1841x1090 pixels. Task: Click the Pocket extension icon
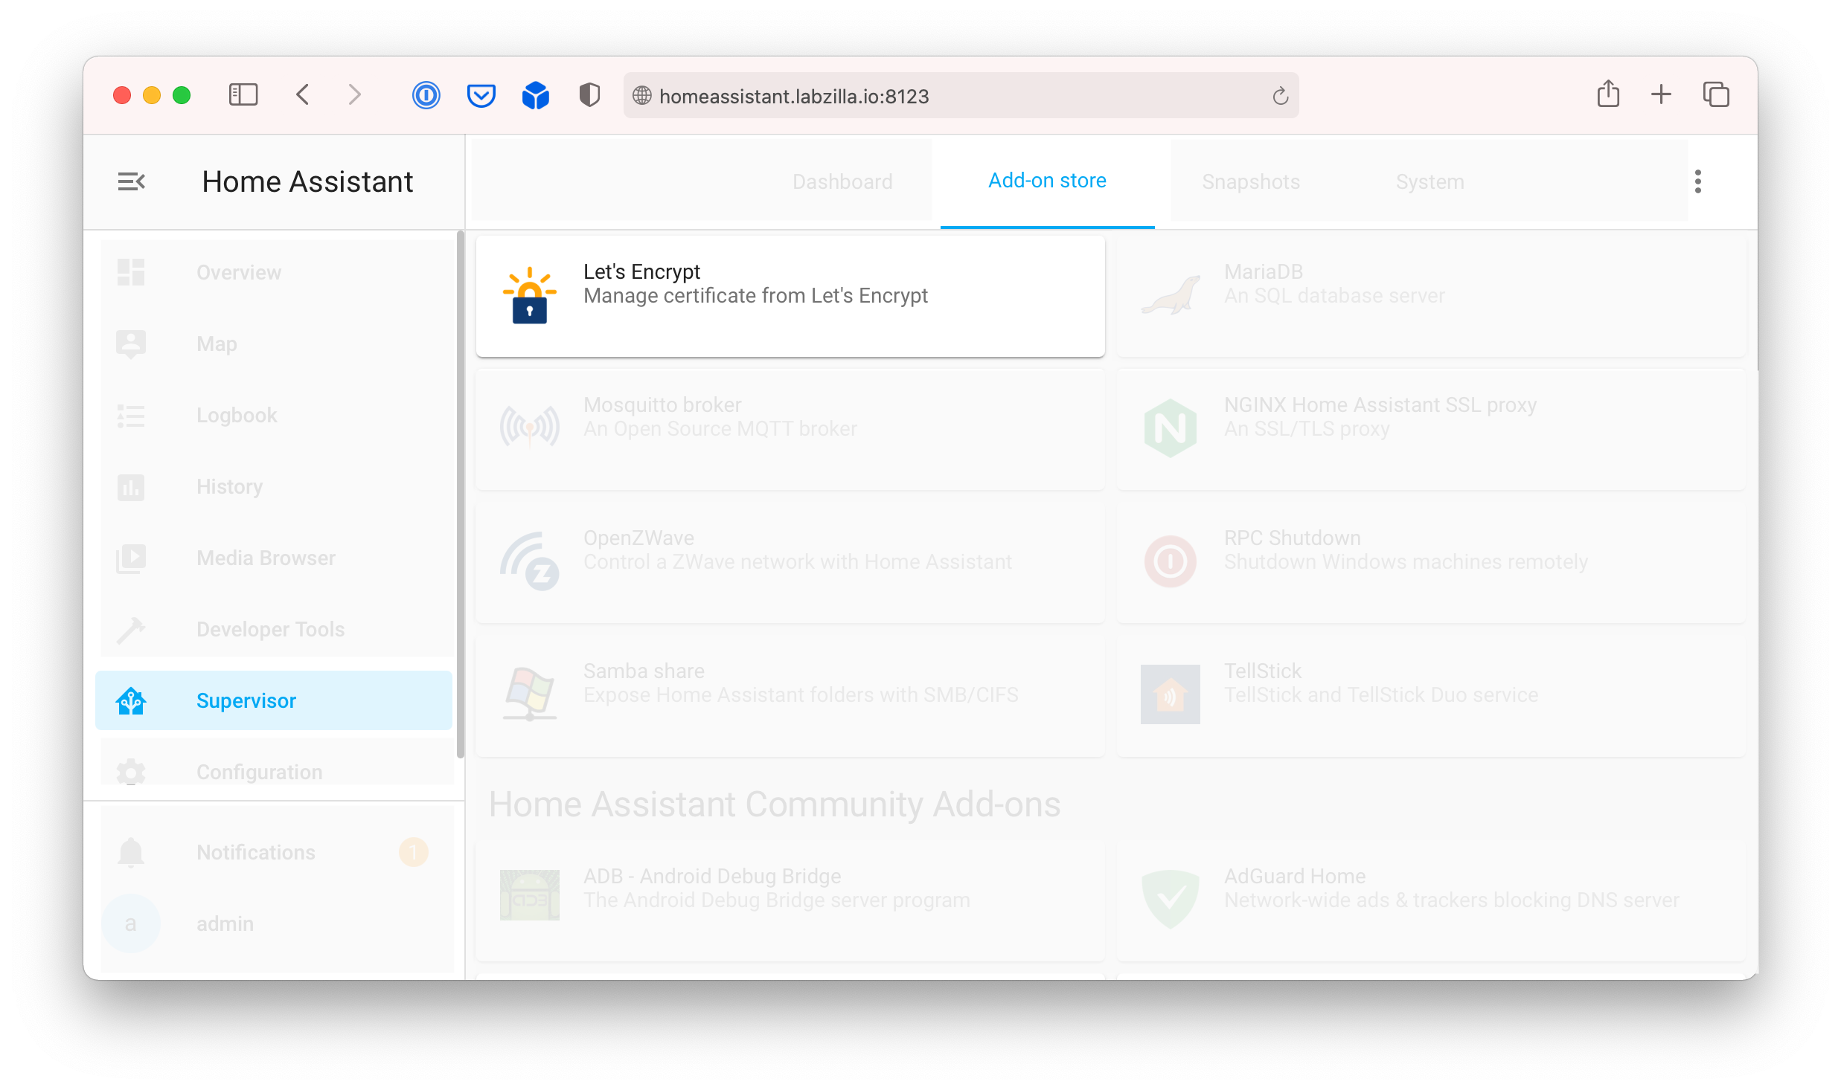tap(481, 95)
